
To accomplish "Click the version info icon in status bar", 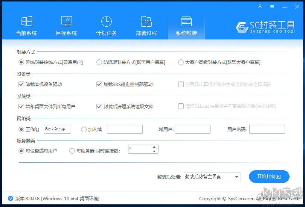I will [10, 198].
